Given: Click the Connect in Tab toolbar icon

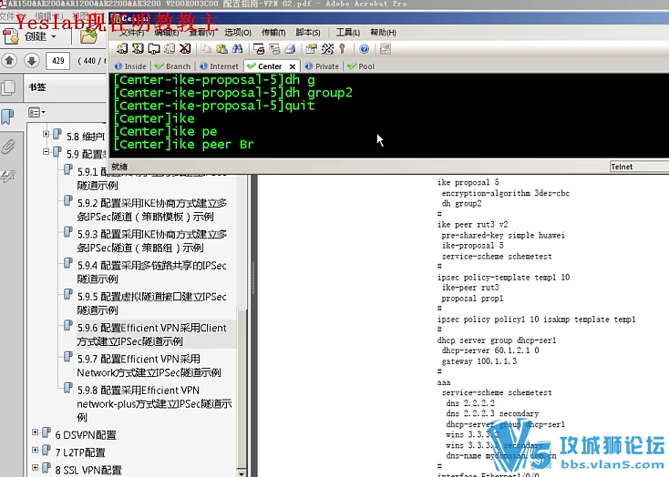Looking at the screenshot, I should (154, 48).
